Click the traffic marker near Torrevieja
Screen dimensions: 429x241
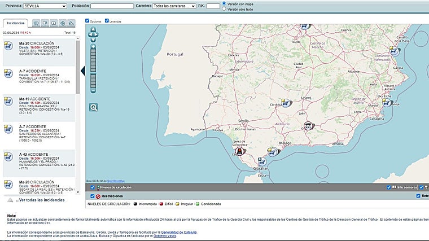pos(387,103)
